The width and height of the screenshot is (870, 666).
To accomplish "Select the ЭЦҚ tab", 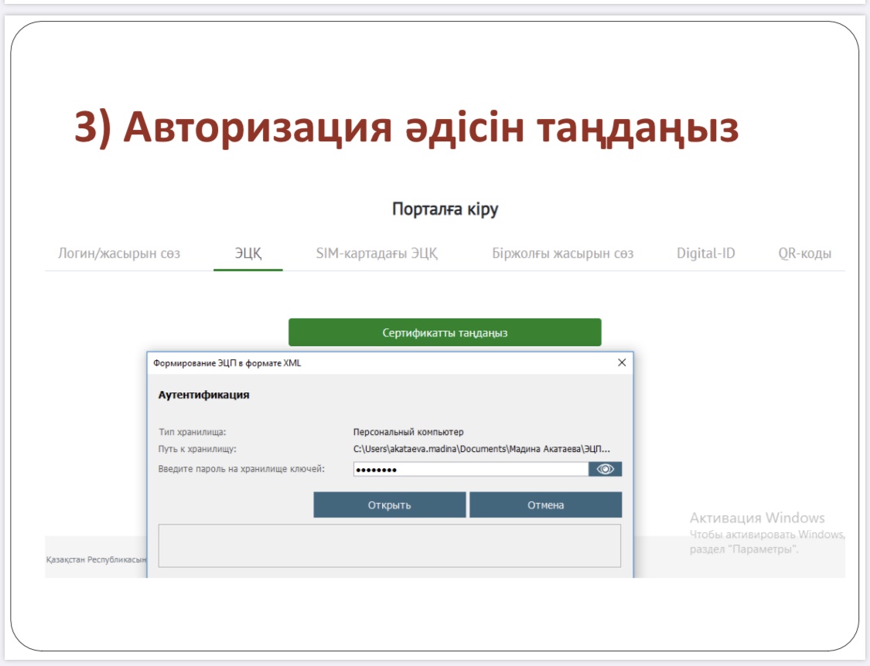I will [248, 253].
